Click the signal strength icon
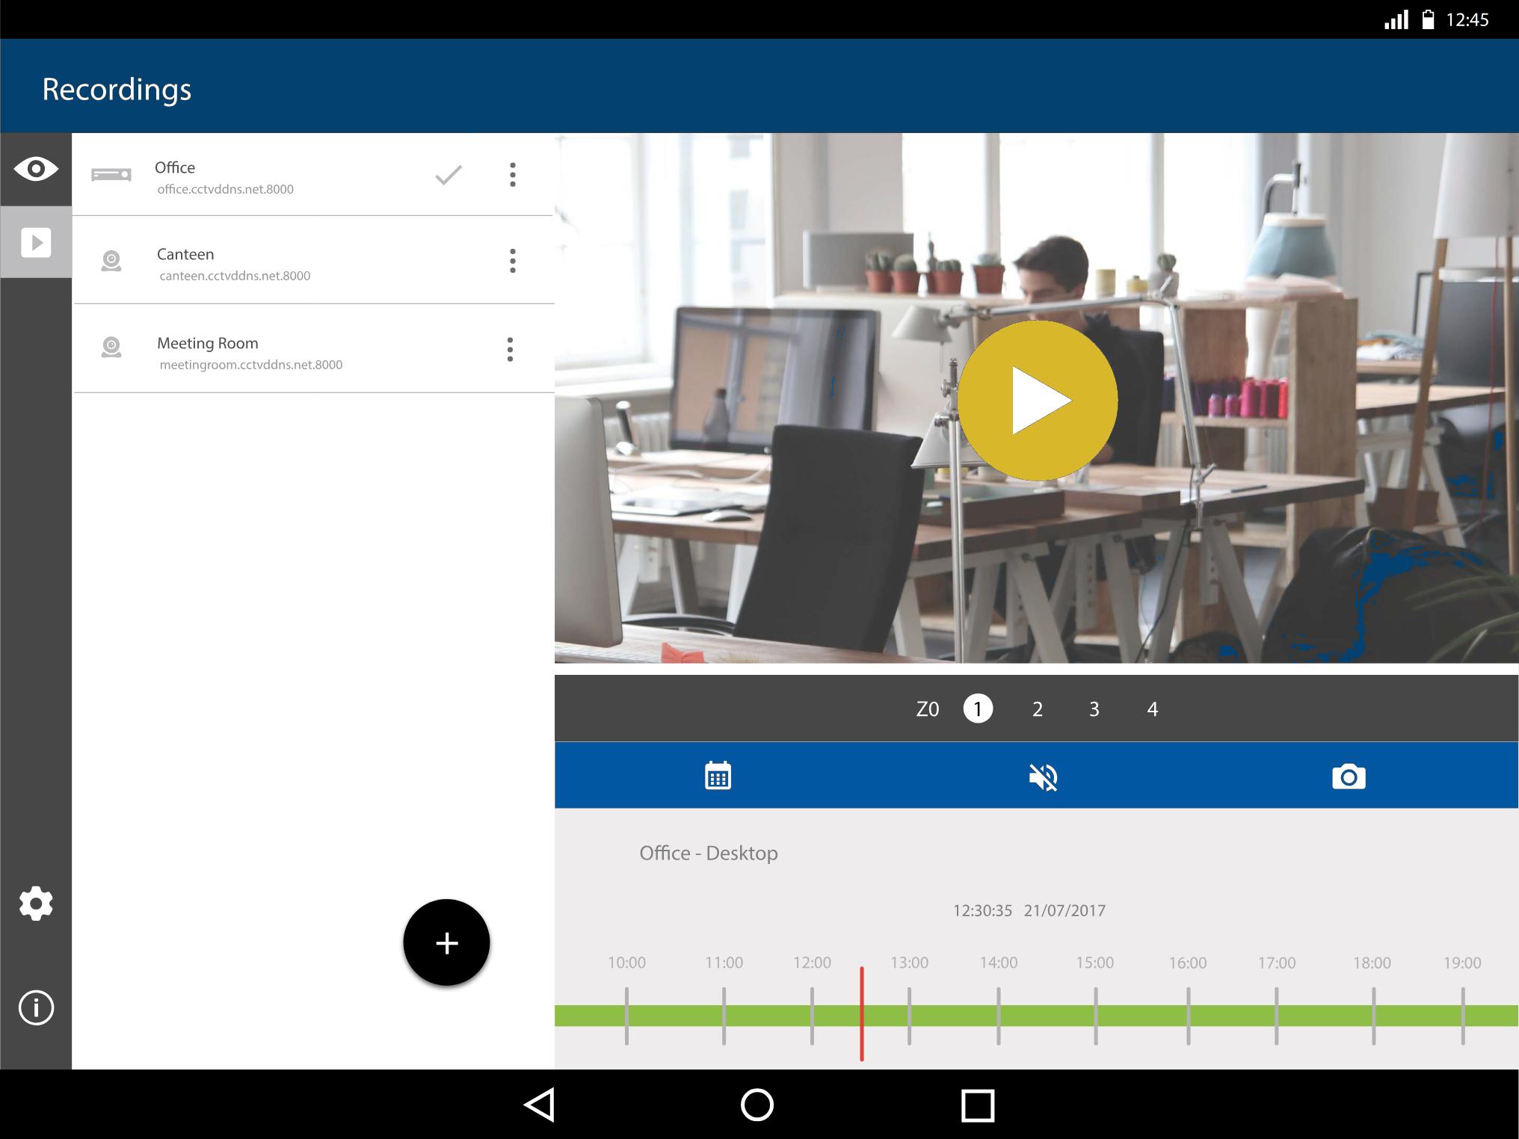 coord(1396,19)
